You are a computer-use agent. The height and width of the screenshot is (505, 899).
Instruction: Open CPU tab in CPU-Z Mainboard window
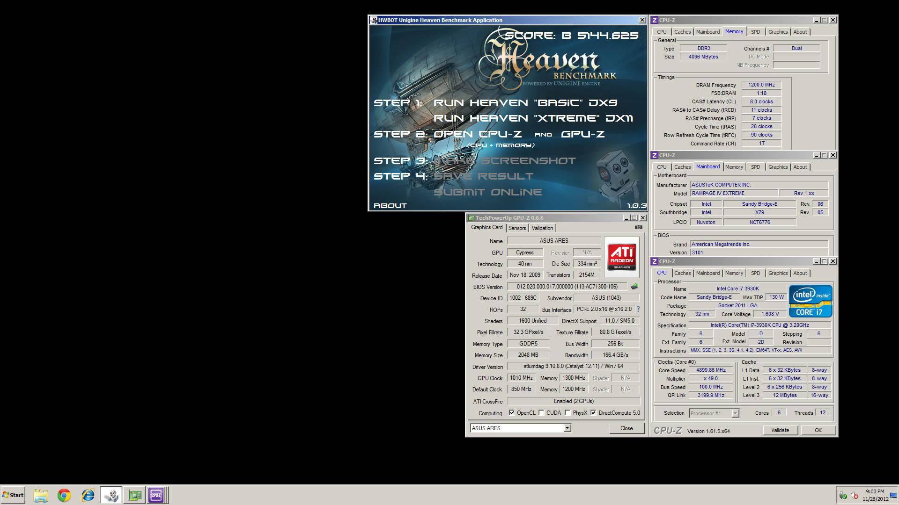pos(662,167)
